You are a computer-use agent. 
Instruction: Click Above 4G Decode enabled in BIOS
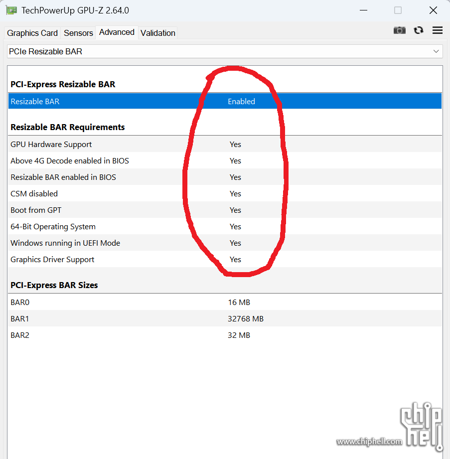(225, 160)
